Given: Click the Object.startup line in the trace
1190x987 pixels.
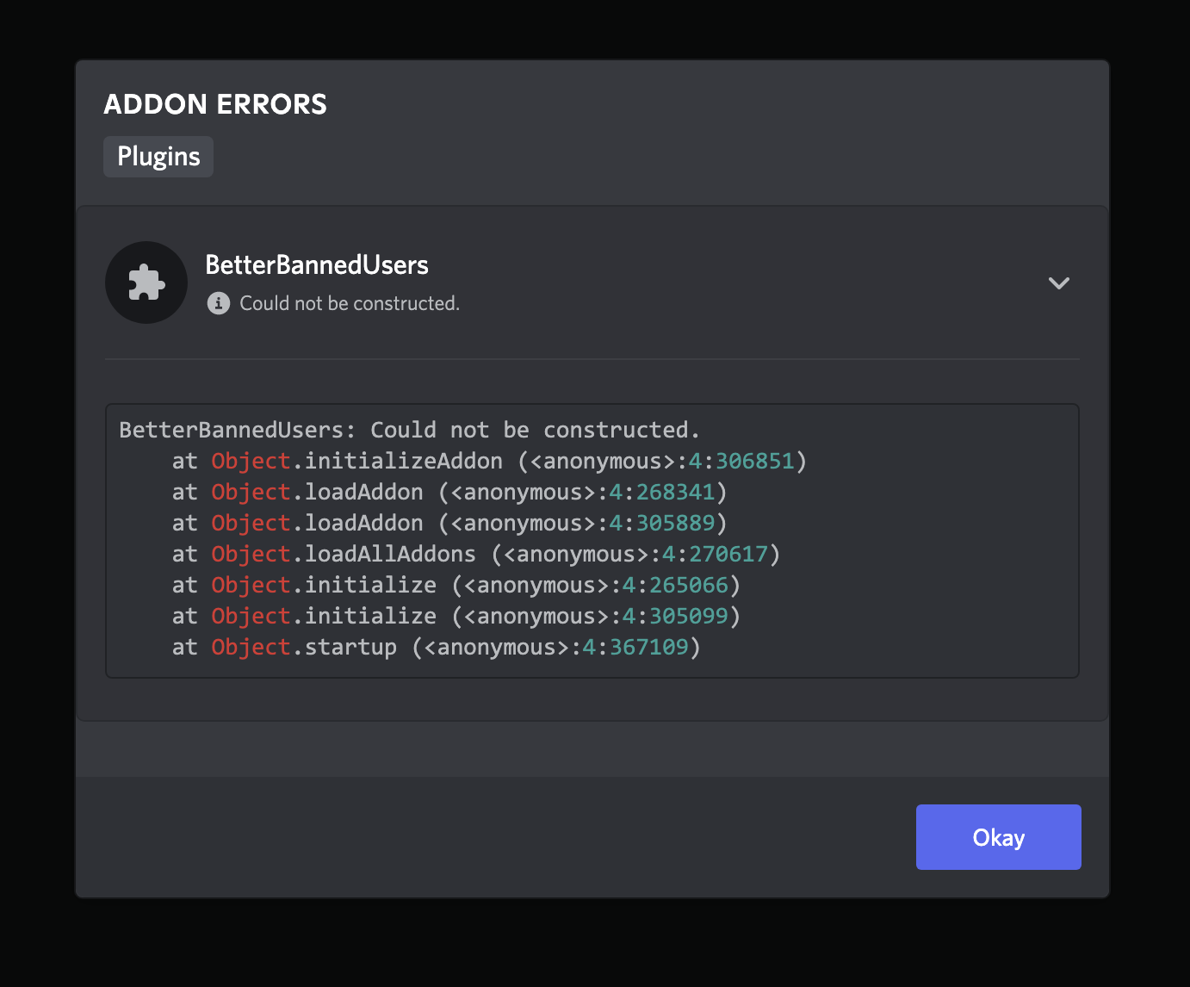Looking at the screenshot, I should click(x=436, y=647).
